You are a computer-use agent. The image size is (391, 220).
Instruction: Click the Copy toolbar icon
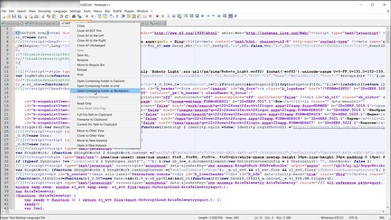[48, 16]
